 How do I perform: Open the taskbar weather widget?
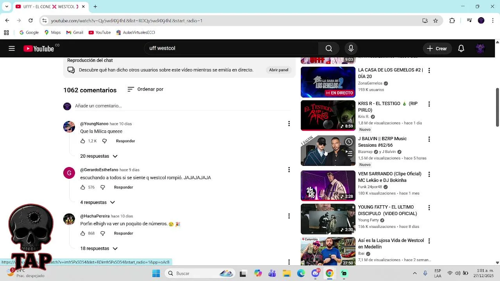coord(26,273)
